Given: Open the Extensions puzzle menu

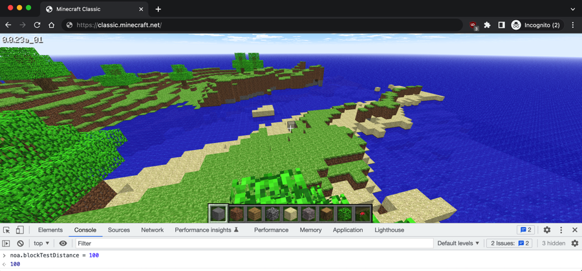Looking at the screenshot, I should coord(488,25).
